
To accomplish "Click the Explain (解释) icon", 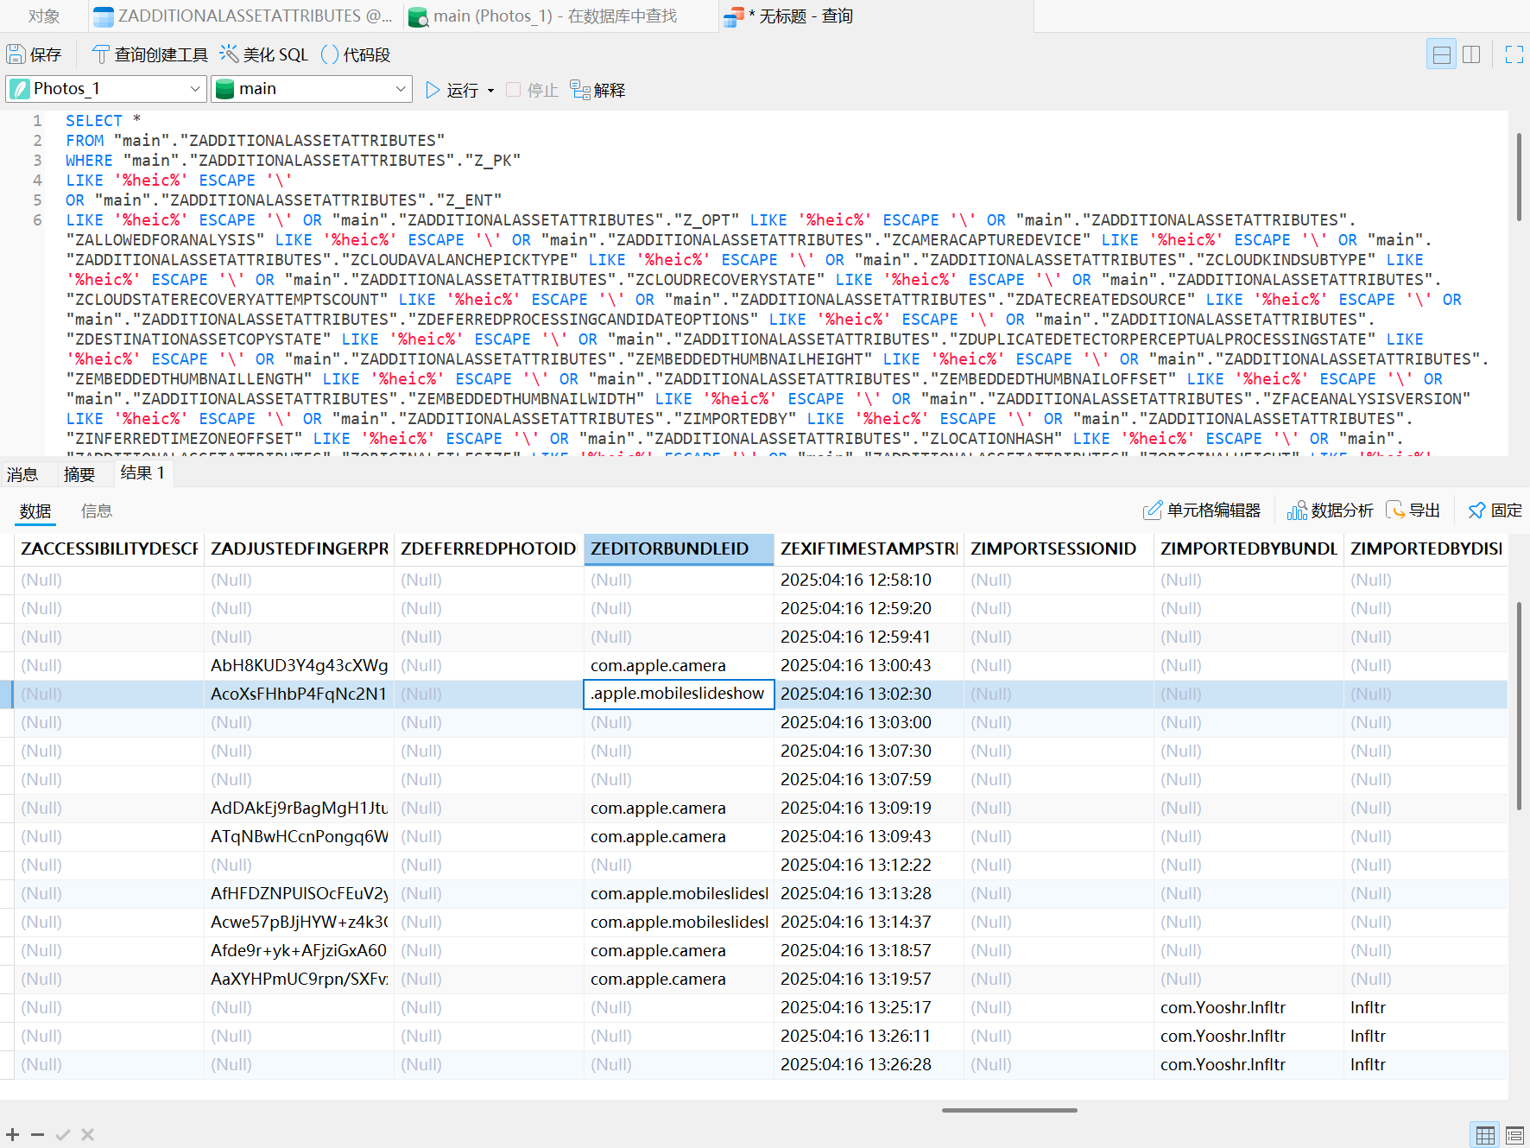I will (597, 90).
